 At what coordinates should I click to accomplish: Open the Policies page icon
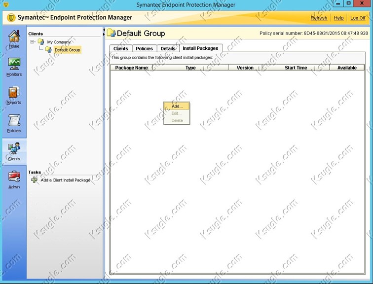14,120
